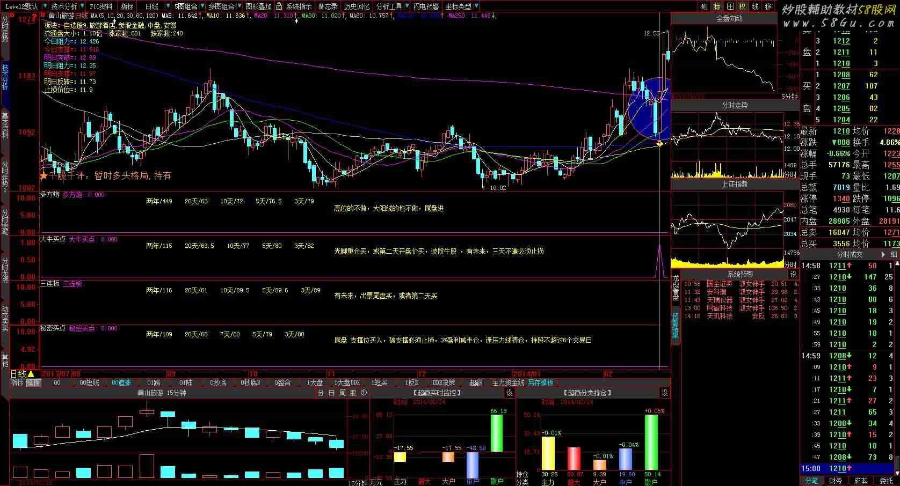Click the 上证指数 mini chart header
Viewport: 900px width, 486px height.
click(735, 184)
